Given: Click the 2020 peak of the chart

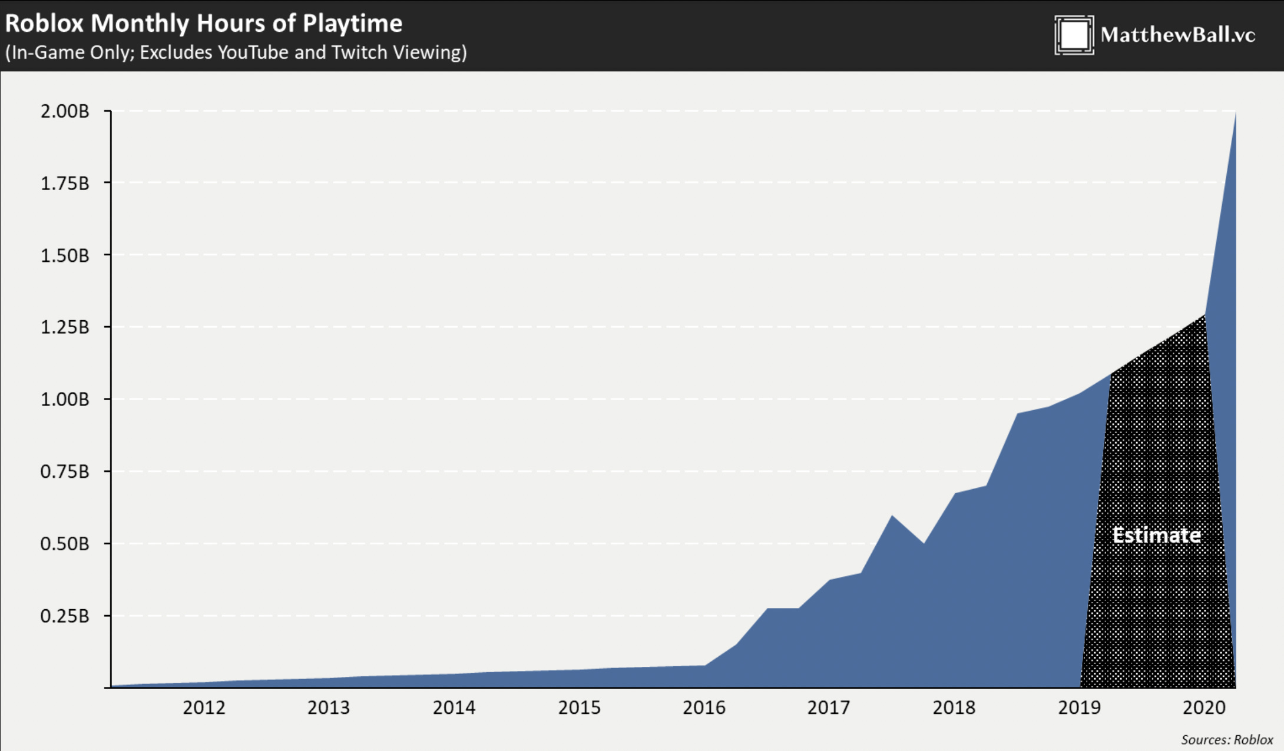Looking at the screenshot, I should click(x=1235, y=118).
